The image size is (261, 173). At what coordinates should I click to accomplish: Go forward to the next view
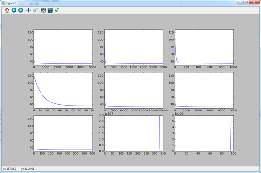20,10
